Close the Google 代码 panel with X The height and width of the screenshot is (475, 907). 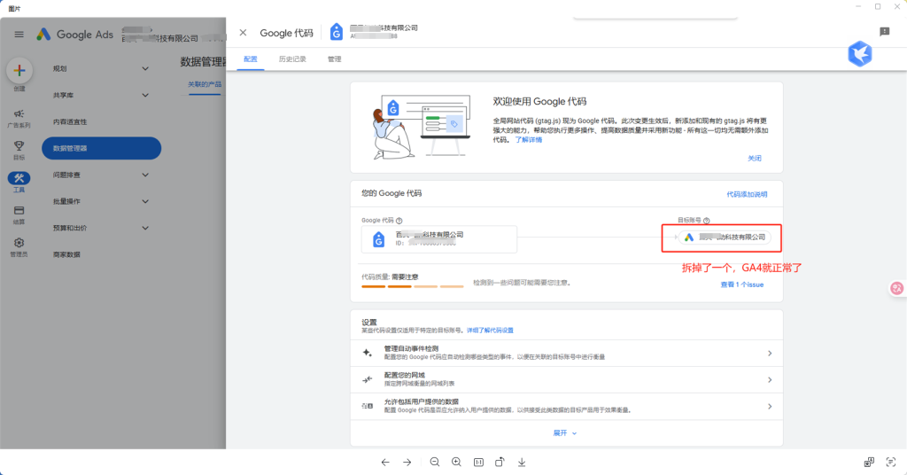[x=243, y=33]
